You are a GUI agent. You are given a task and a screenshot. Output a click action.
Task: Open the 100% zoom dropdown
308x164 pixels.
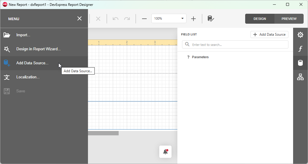pyautogui.click(x=169, y=18)
